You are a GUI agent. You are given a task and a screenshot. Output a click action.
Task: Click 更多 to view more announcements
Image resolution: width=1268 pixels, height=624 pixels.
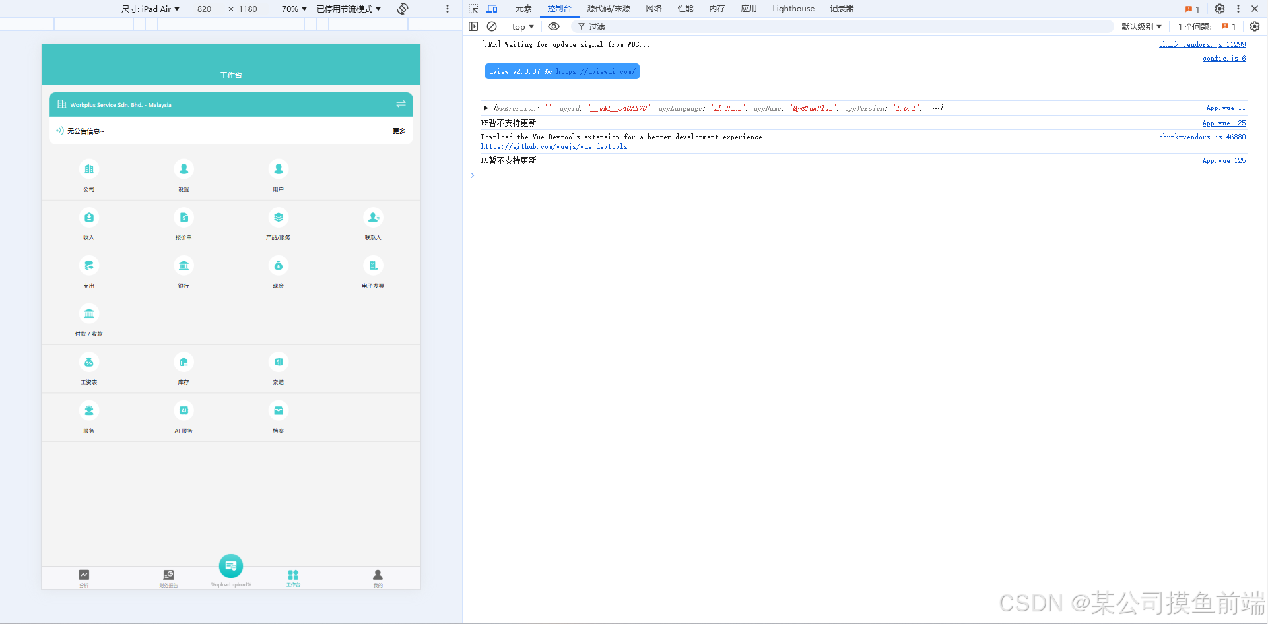(399, 131)
